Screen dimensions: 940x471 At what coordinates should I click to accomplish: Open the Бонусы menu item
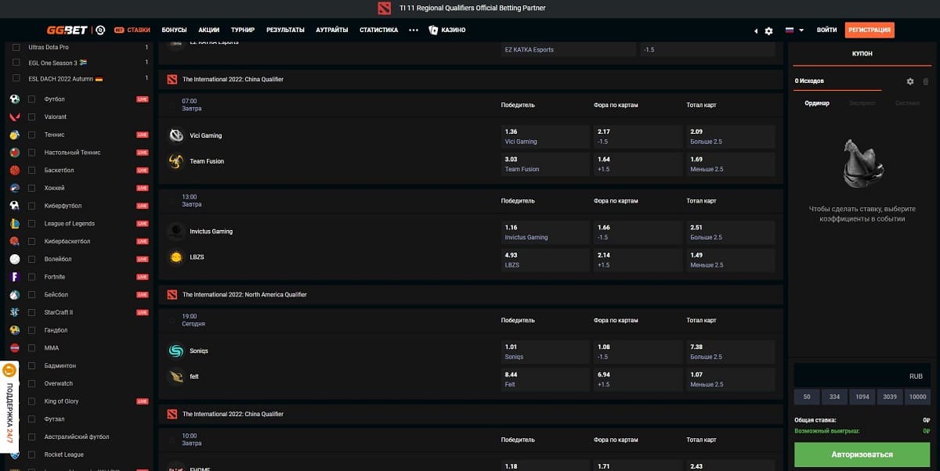tap(174, 30)
